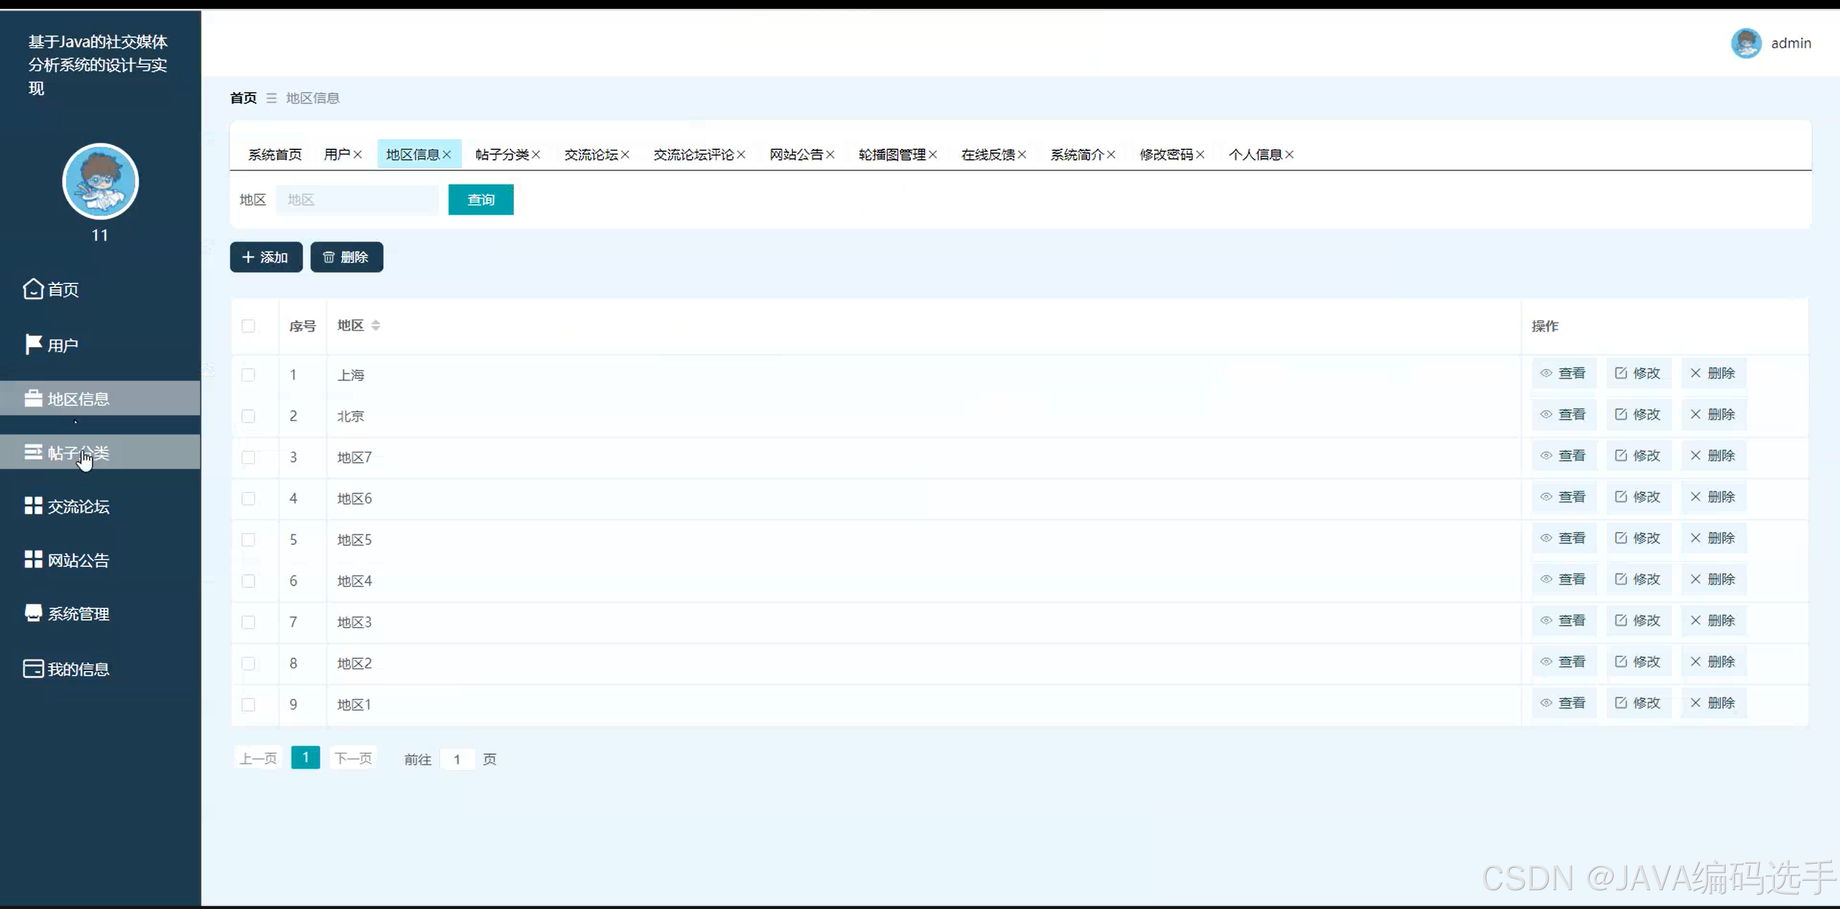Sort by the 地区 column arrows
Screen dimensions: 1840x909
pos(376,326)
